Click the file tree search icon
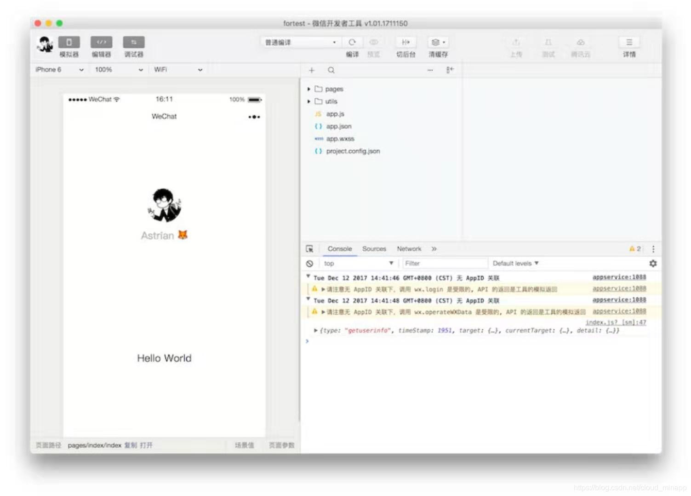The image size is (691, 496). [331, 70]
